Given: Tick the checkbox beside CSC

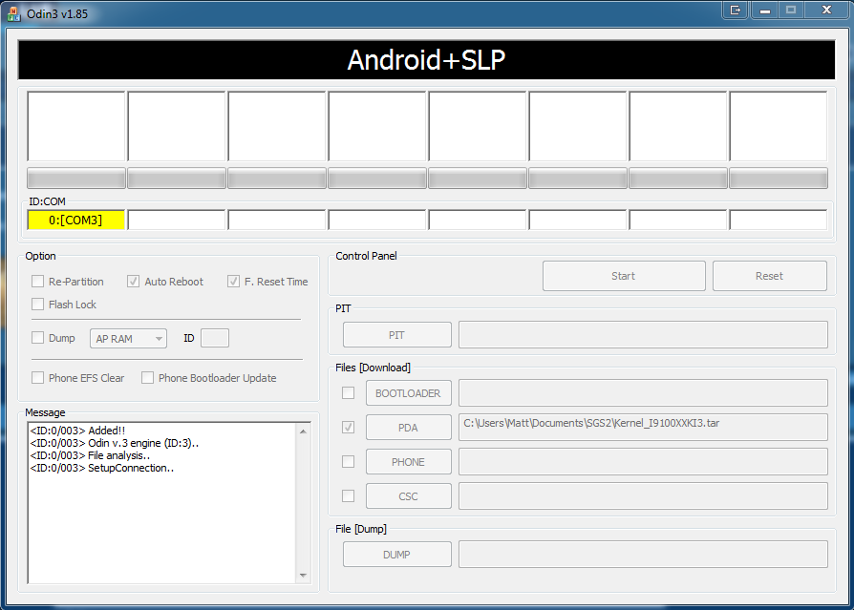Looking at the screenshot, I should 348,495.
